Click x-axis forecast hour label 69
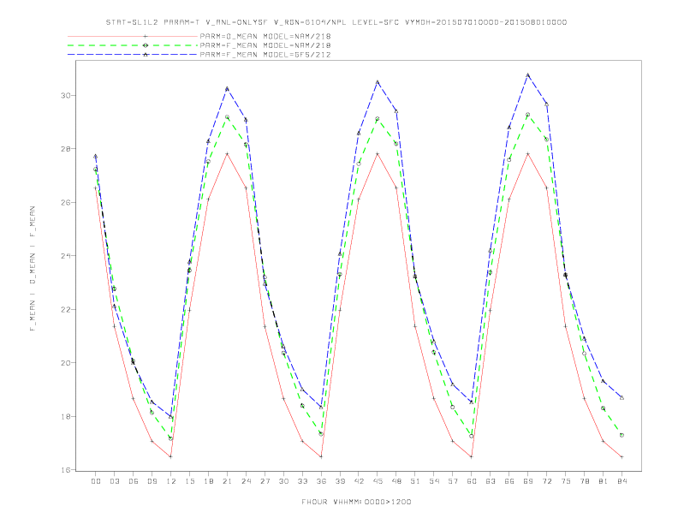 [x=528, y=481]
